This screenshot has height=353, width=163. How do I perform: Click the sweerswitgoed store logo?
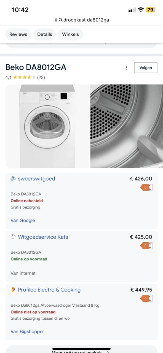pyautogui.click(x=12, y=179)
